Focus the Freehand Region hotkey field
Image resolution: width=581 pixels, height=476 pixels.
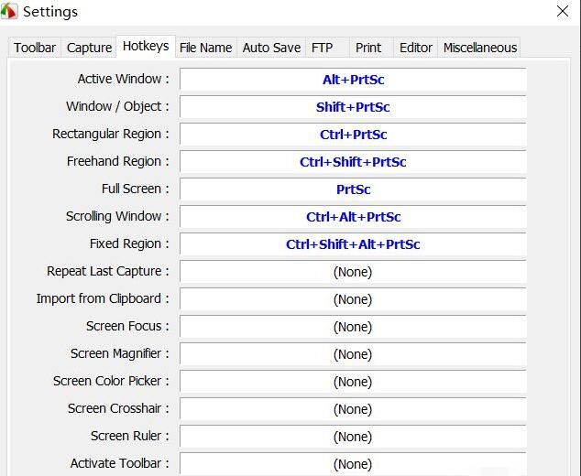[353, 162]
